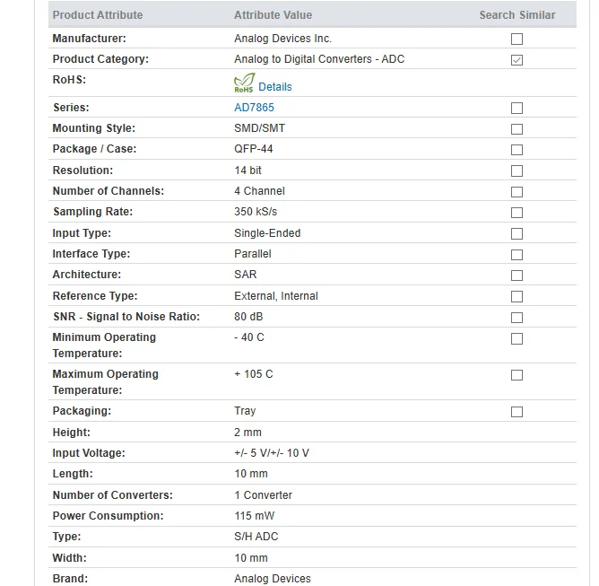
Task: Click the green RoHS leaf icon
Action: pyautogui.click(x=244, y=83)
